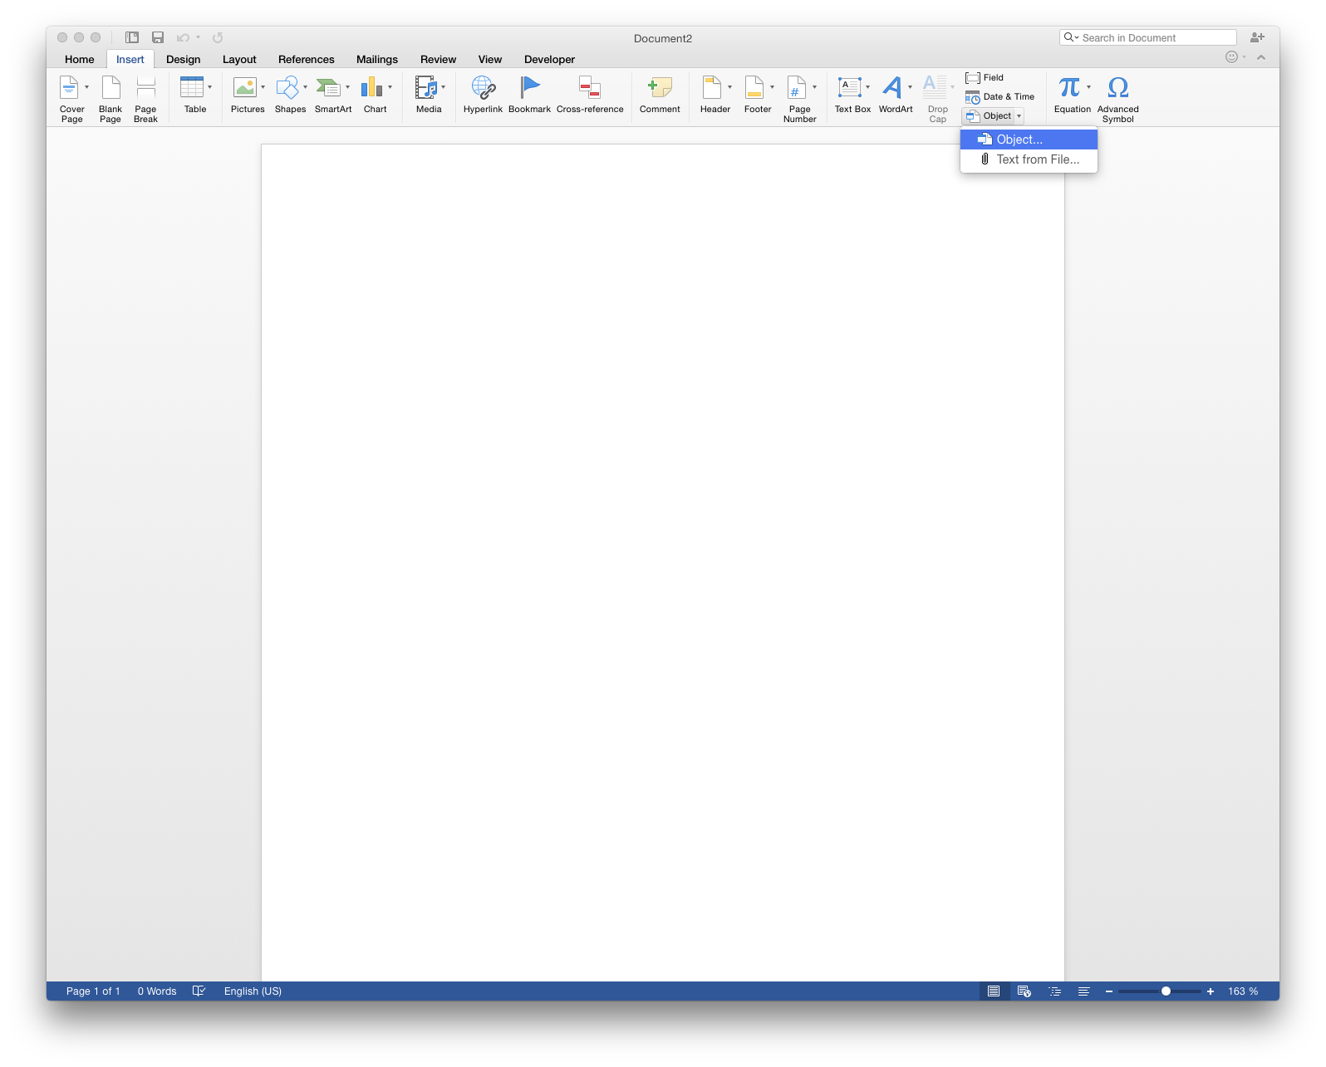The width and height of the screenshot is (1326, 1067).
Task: Click the Pictures icon
Action: [x=244, y=87]
